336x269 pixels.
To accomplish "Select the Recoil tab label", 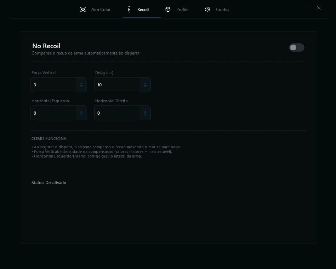I will (x=143, y=10).
